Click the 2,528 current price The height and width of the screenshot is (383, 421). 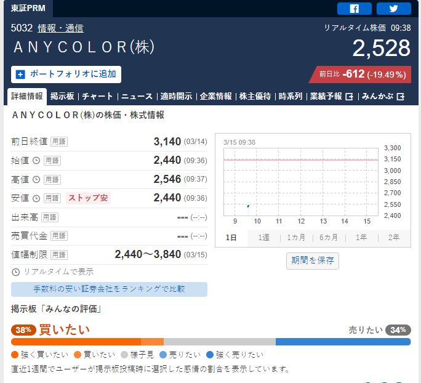click(381, 49)
